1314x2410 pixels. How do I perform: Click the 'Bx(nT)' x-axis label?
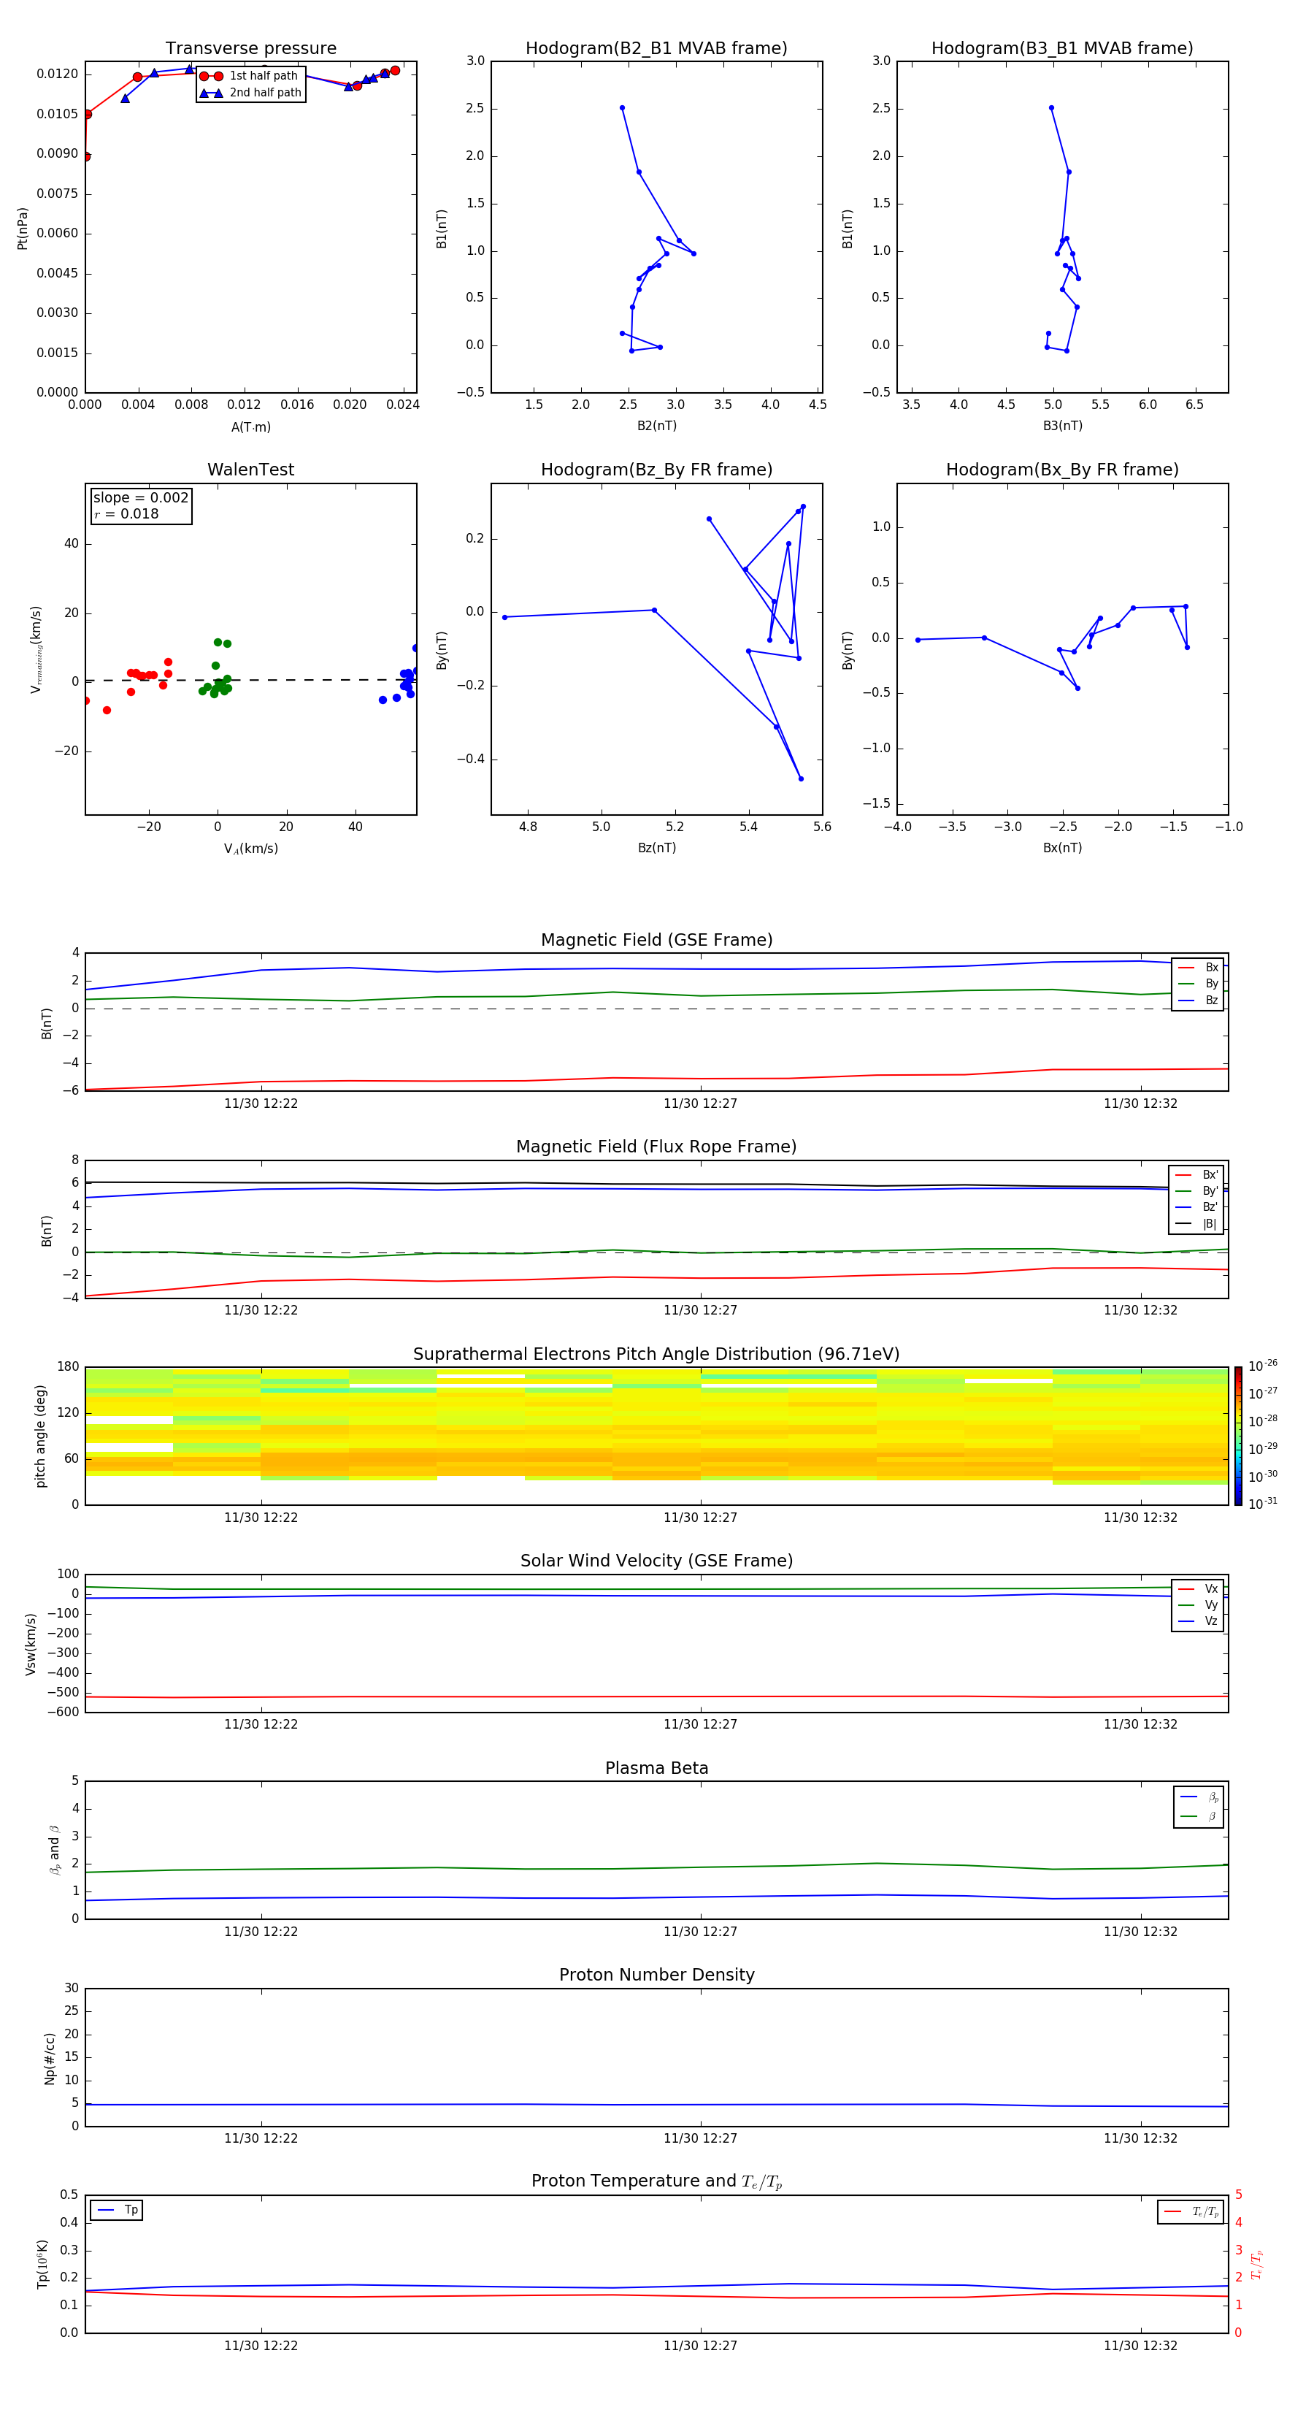tap(1062, 848)
